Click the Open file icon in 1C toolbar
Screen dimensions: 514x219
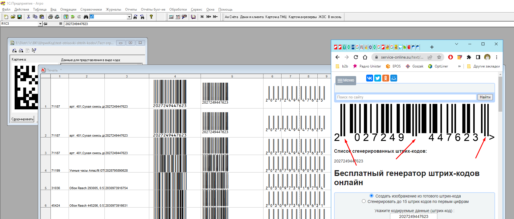pos(13,17)
